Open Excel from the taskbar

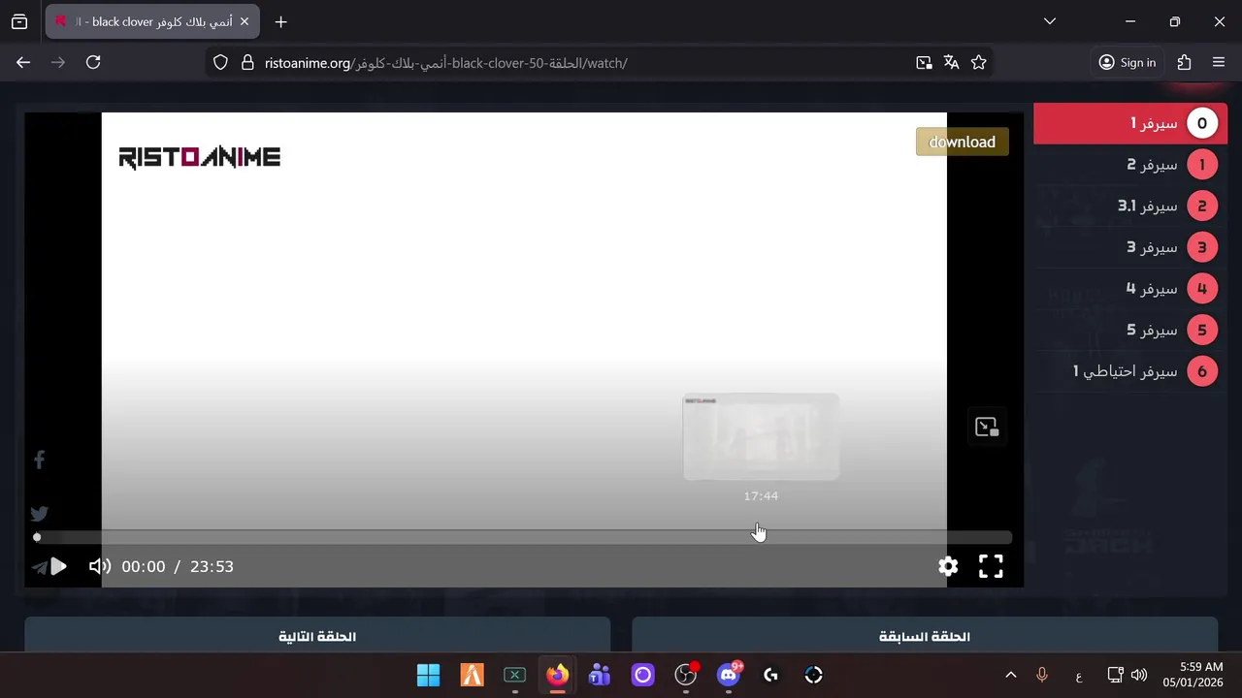[514, 675]
